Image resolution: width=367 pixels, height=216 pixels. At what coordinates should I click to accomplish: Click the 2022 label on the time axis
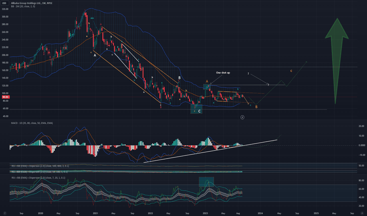click(x=150, y=213)
